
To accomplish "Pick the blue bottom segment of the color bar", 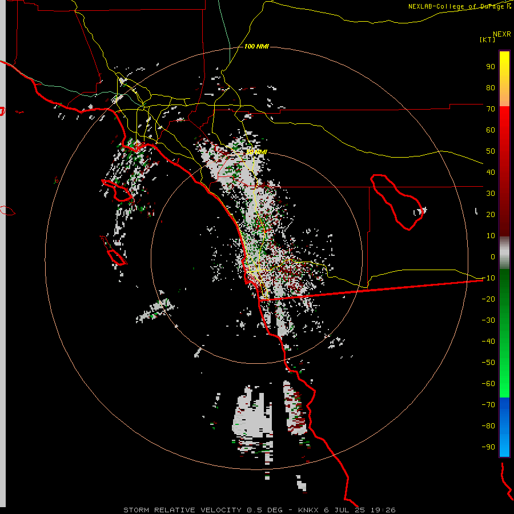I will click(x=504, y=427).
